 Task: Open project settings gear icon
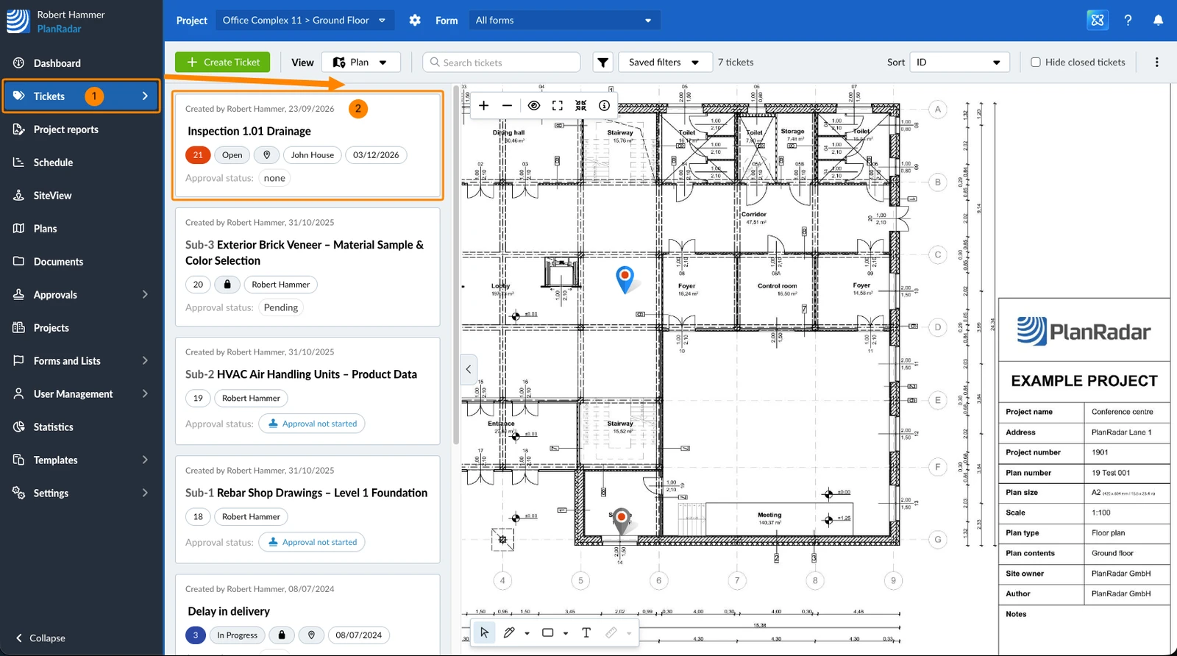tap(415, 21)
